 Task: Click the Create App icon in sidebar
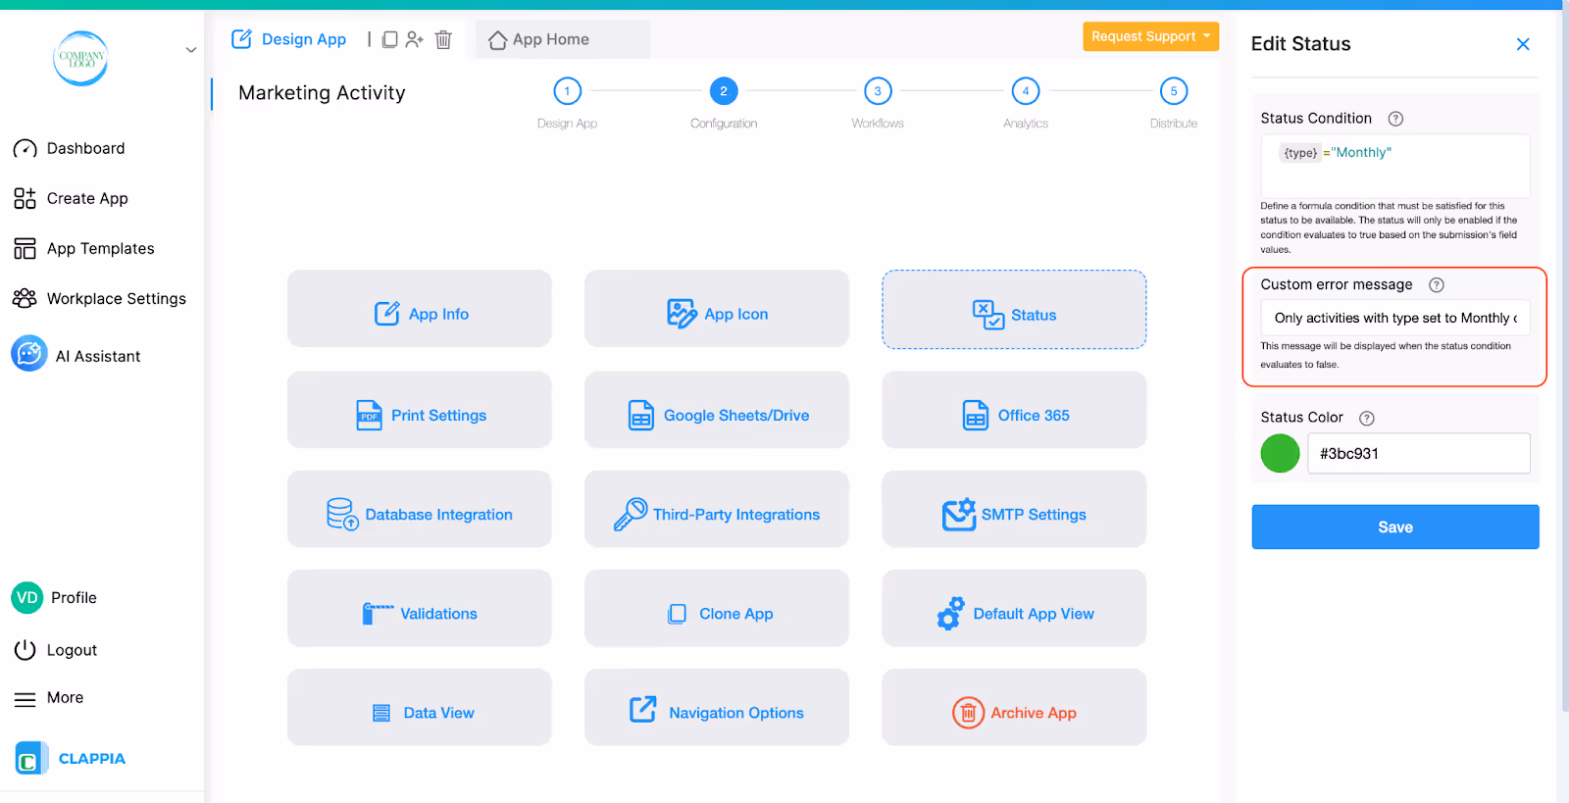coord(25,198)
